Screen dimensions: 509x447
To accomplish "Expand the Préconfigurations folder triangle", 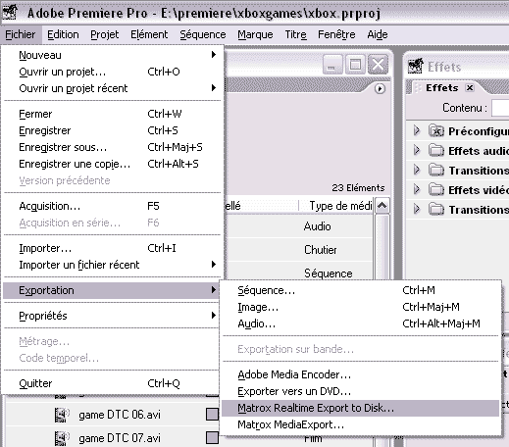I will 417,130.
